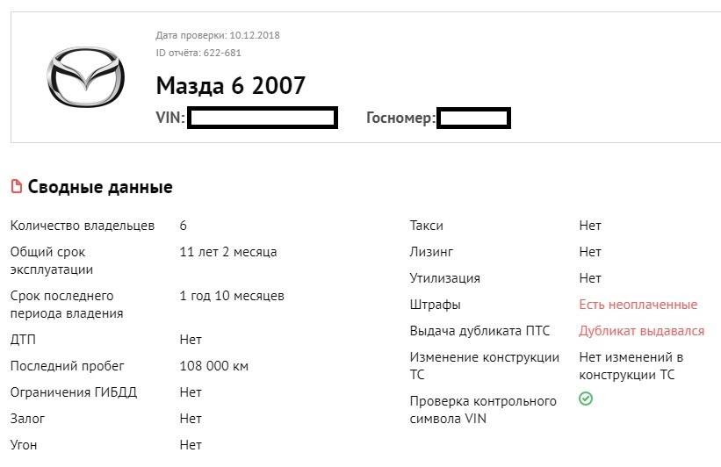This screenshot has height=467, width=721.
Task: Click the Штрафы label
Action: [x=436, y=305]
